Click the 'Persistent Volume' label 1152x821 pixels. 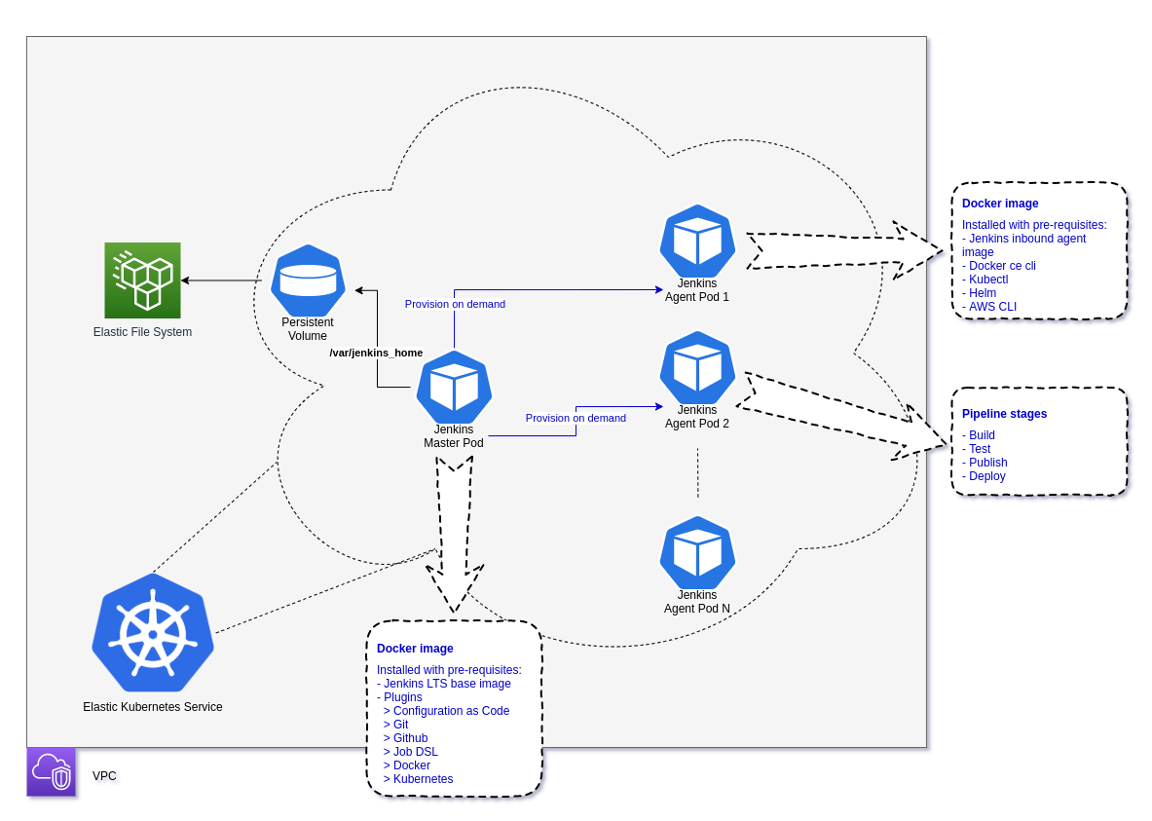[307, 329]
